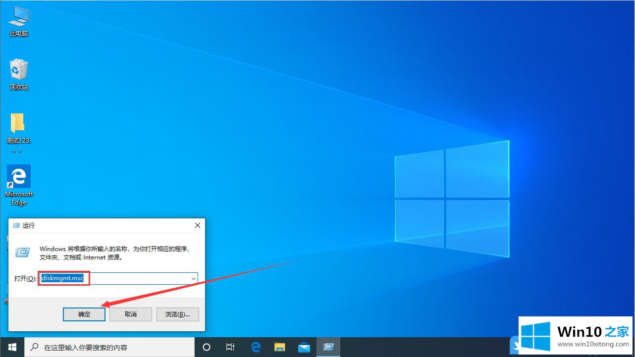Open Task View on the taskbar
The height and width of the screenshot is (357, 635).
point(230,347)
